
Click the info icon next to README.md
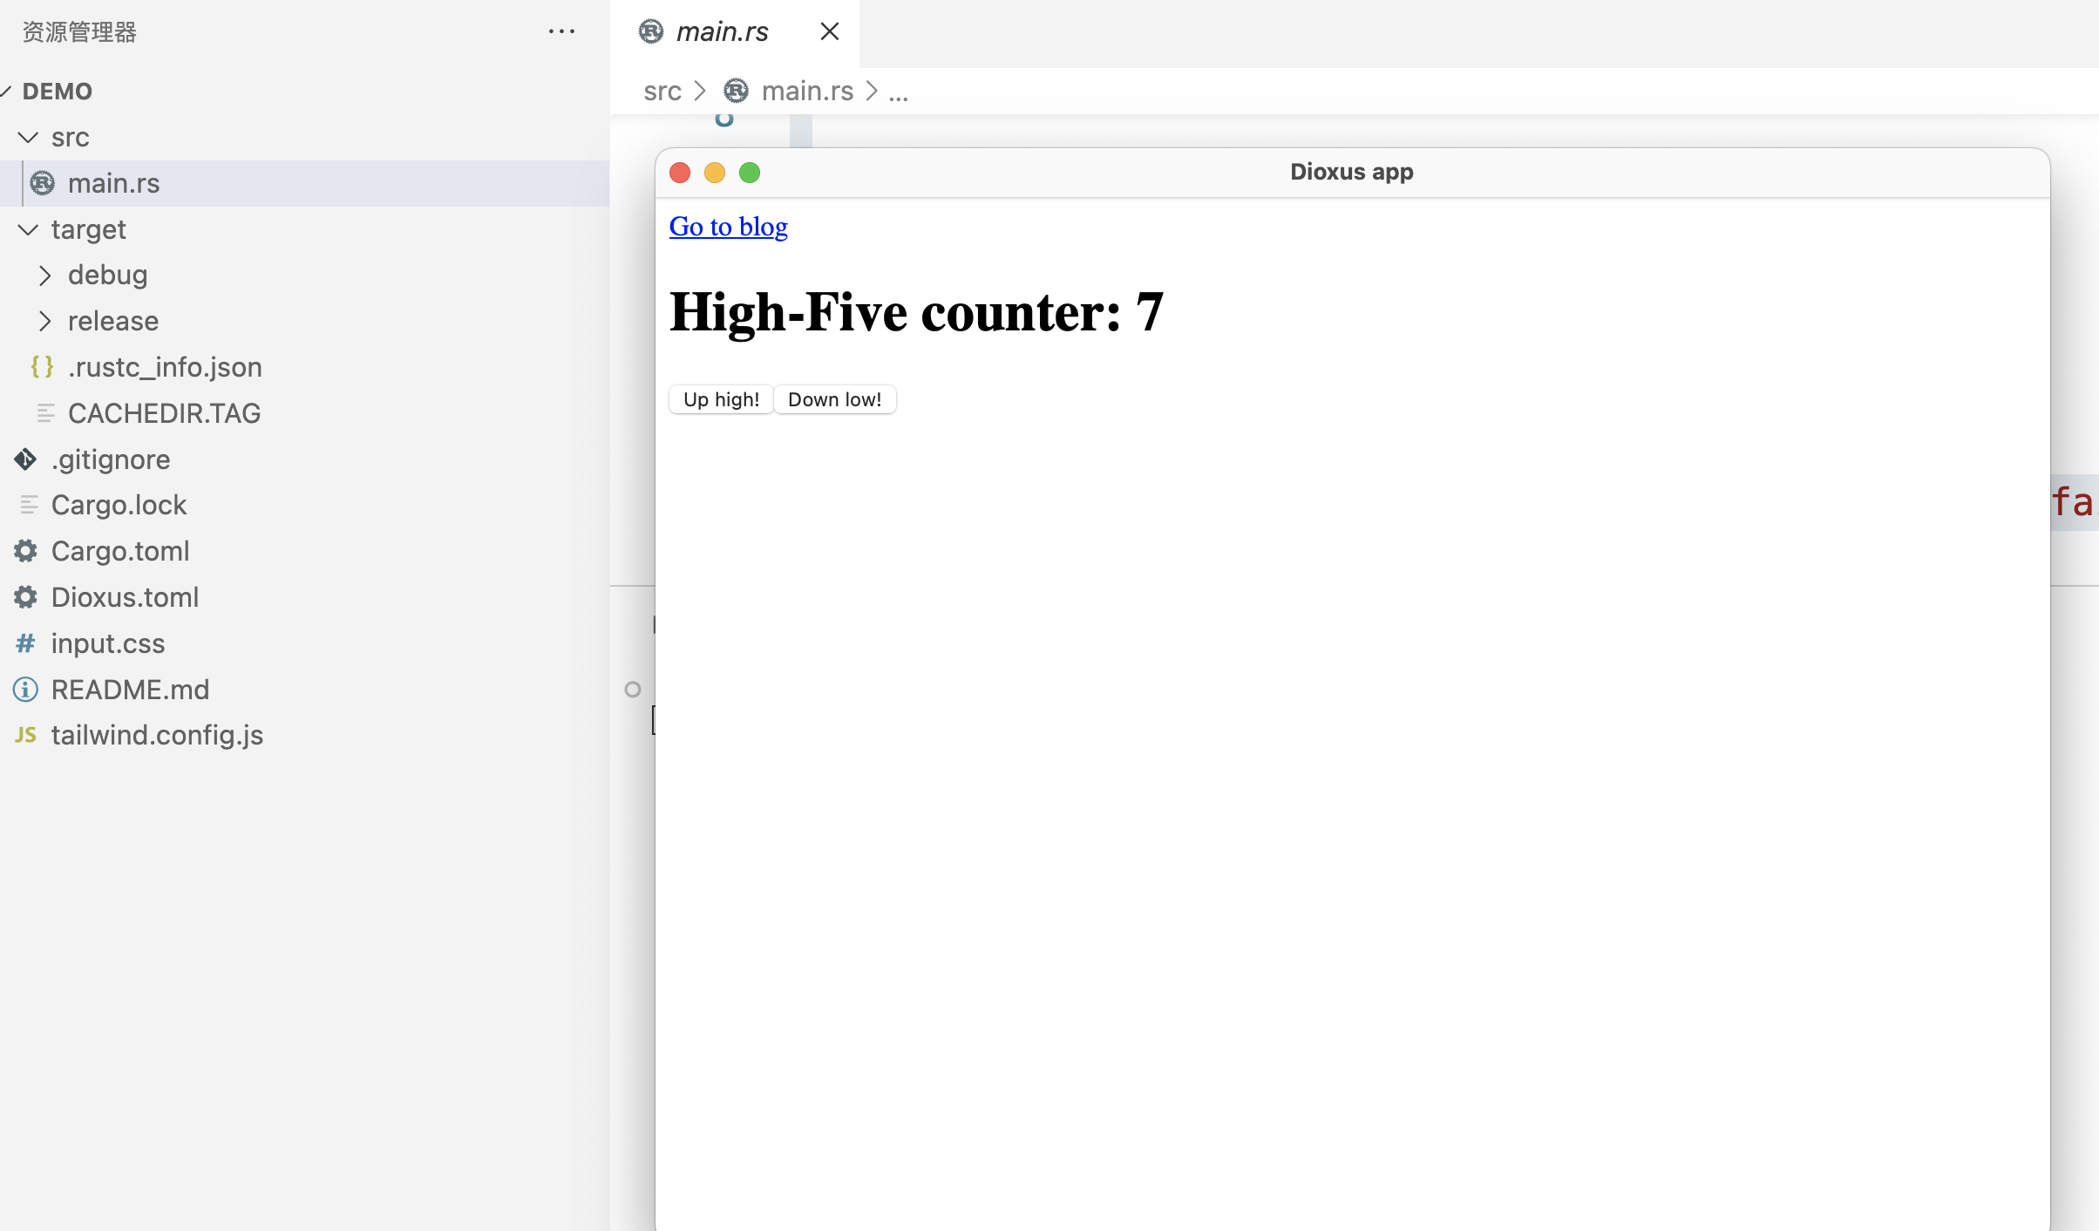pos(25,690)
